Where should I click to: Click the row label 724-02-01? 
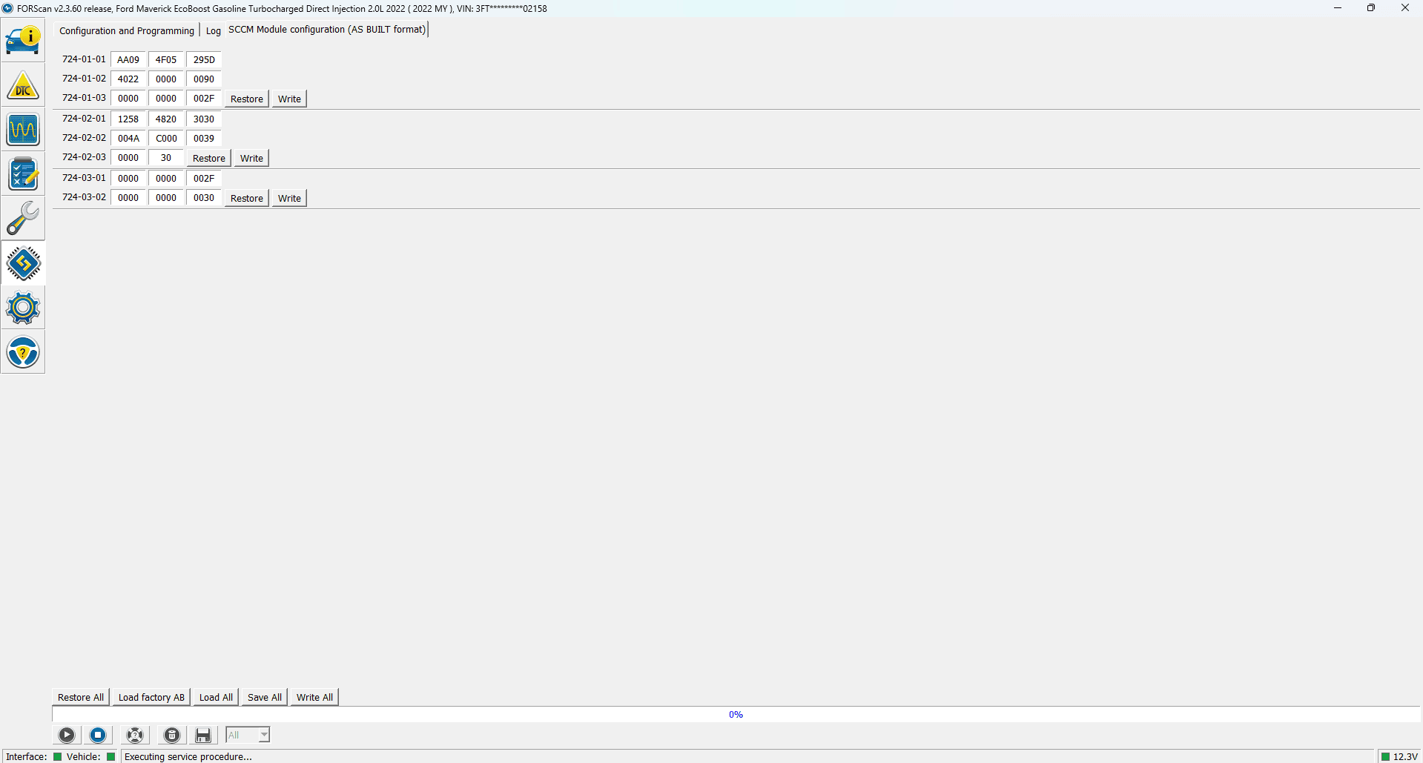[84, 119]
